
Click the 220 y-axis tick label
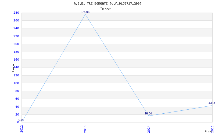pos(16,36)
